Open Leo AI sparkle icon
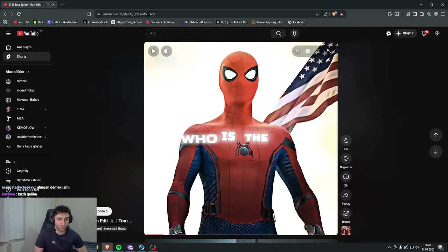Screen dimensions: 448x252 (x=429, y=14)
